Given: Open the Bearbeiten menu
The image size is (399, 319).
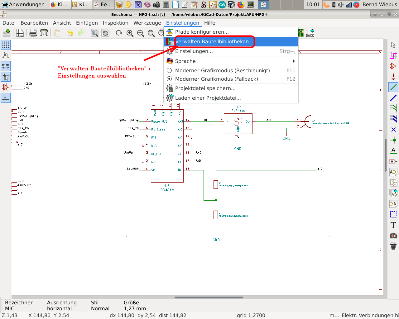Looking at the screenshot, I should [x=34, y=23].
